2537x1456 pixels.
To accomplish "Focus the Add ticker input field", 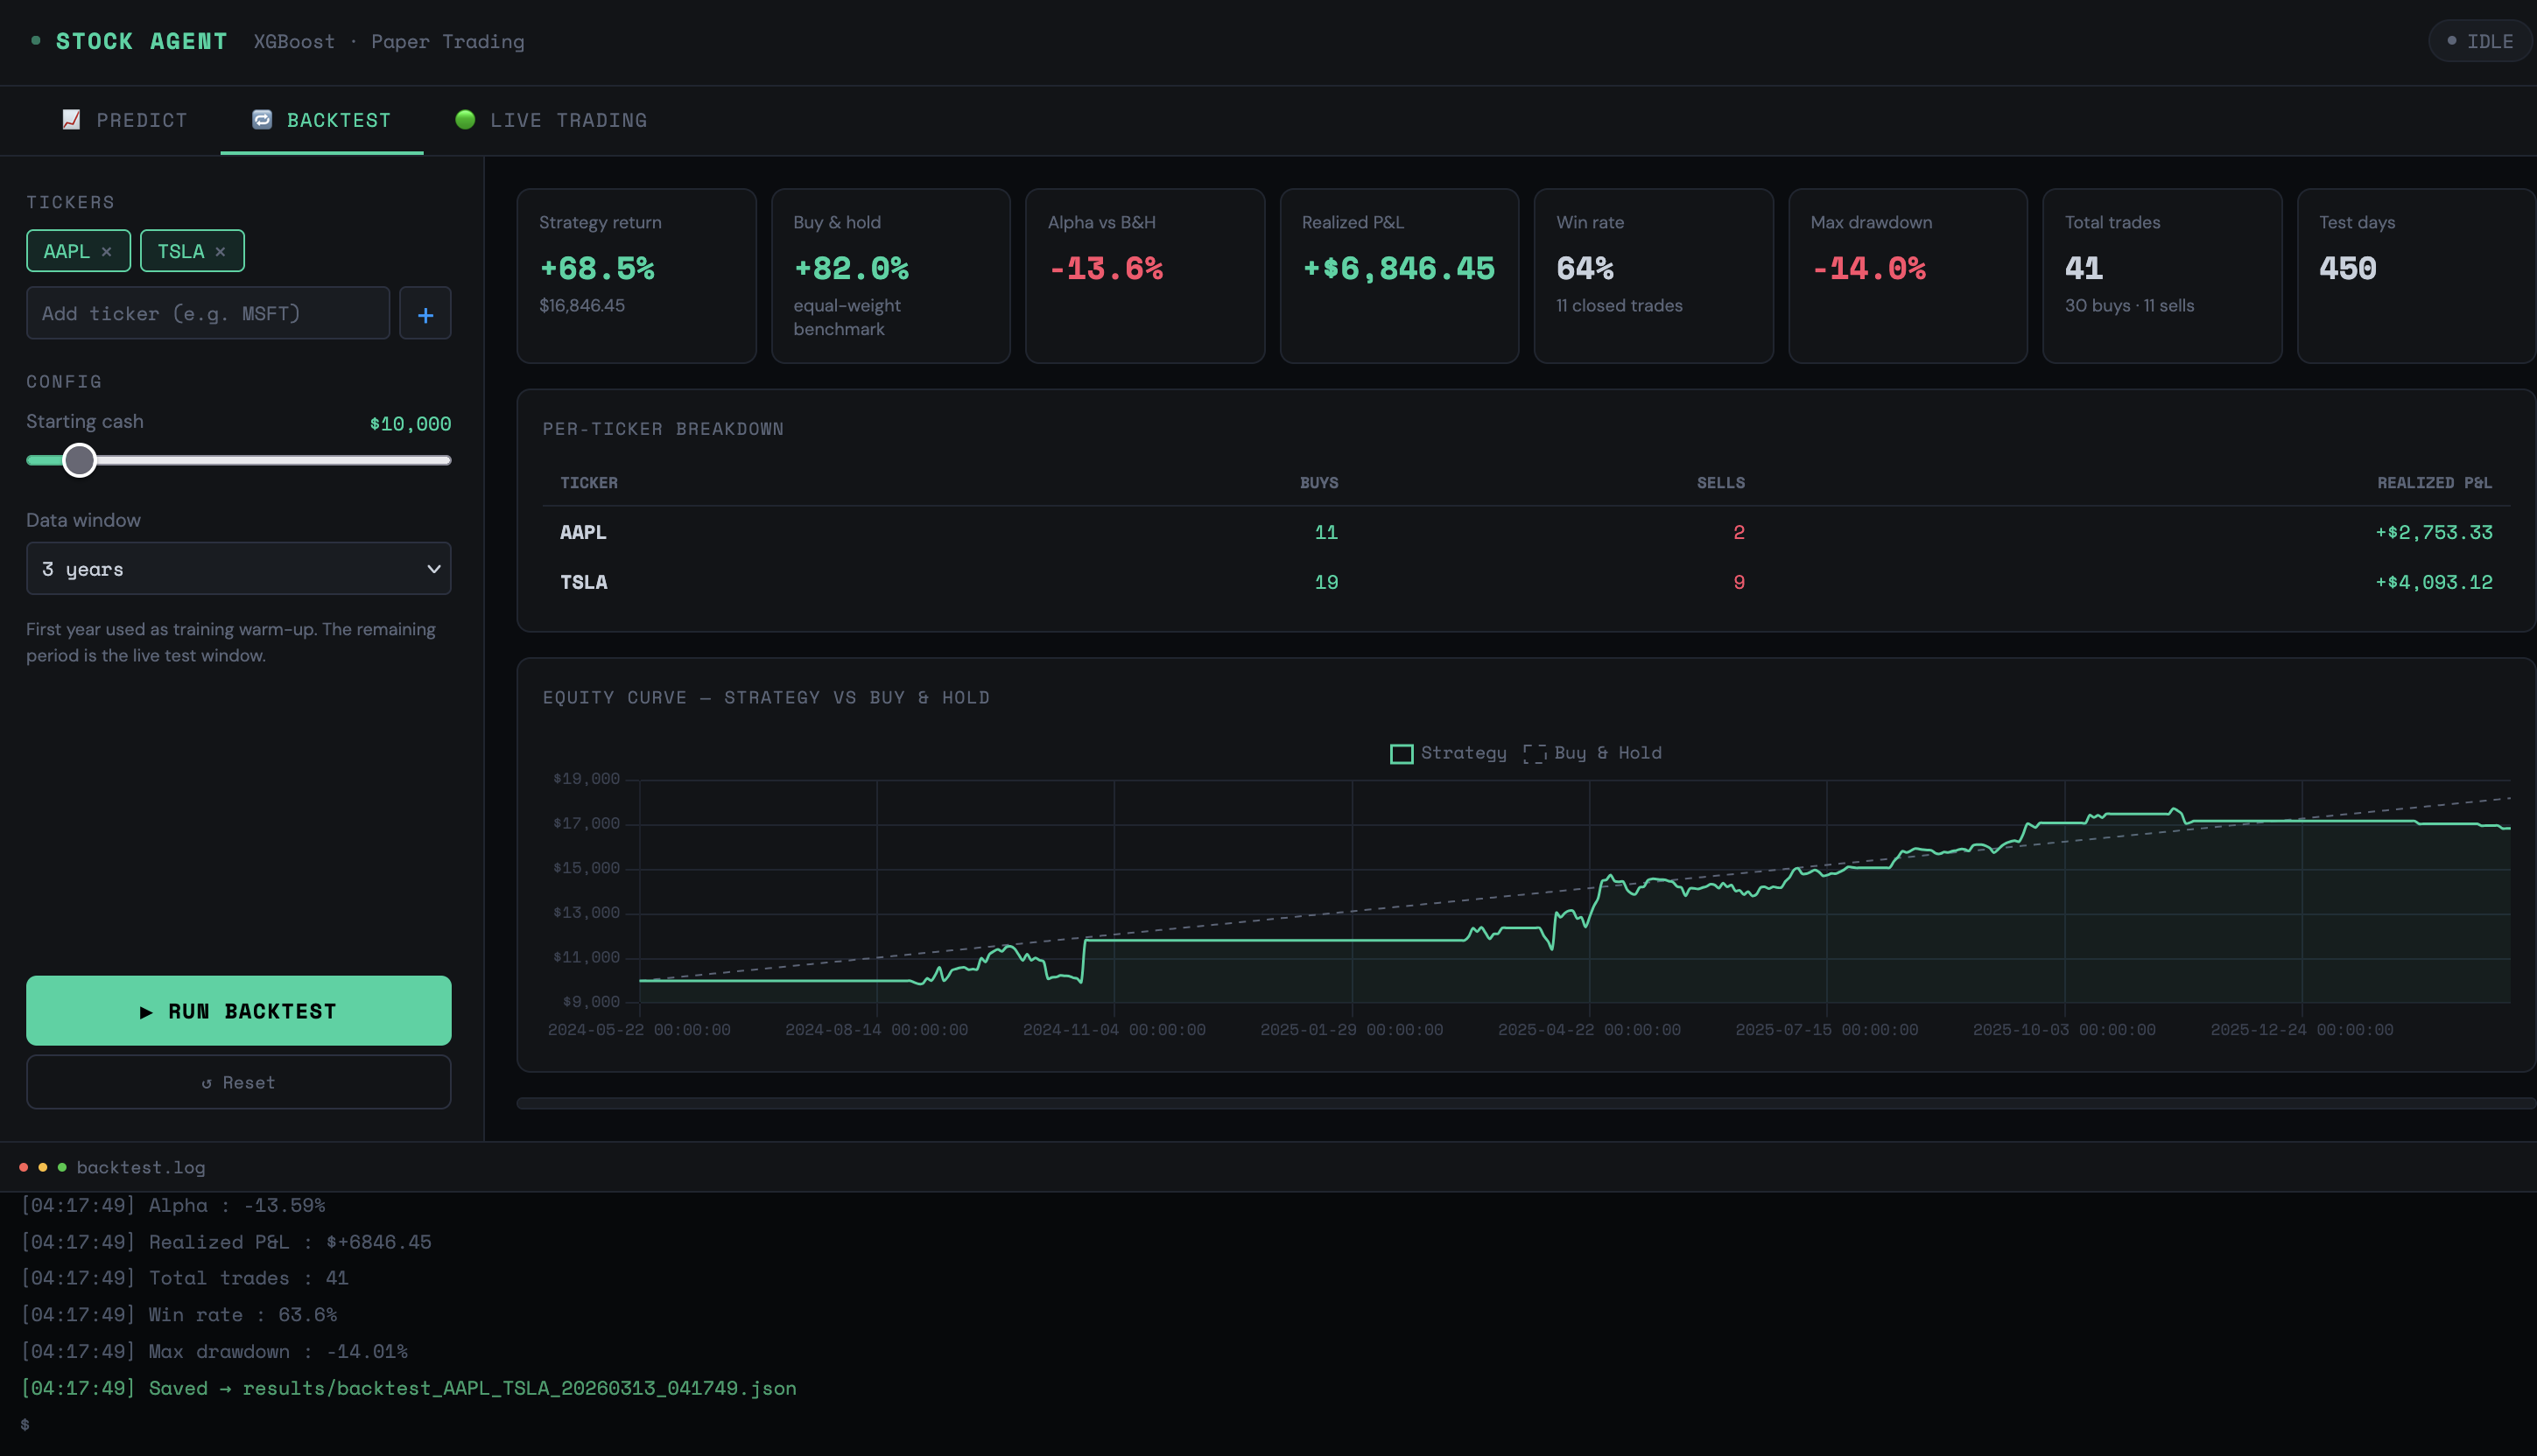I will (x=208, y=314).
